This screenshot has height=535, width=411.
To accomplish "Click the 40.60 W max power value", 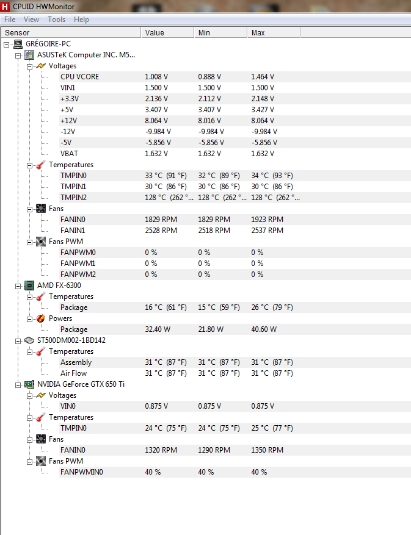I will tap(264, 329).
